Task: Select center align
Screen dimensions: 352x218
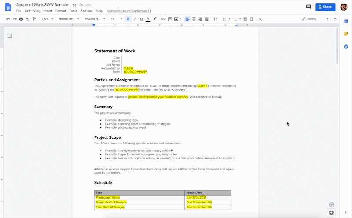Action: coord(194,19)
